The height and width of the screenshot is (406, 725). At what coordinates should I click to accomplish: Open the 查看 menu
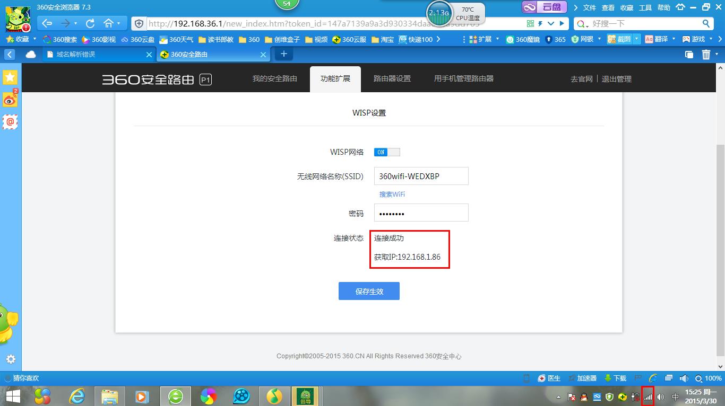tap(608, 7)
